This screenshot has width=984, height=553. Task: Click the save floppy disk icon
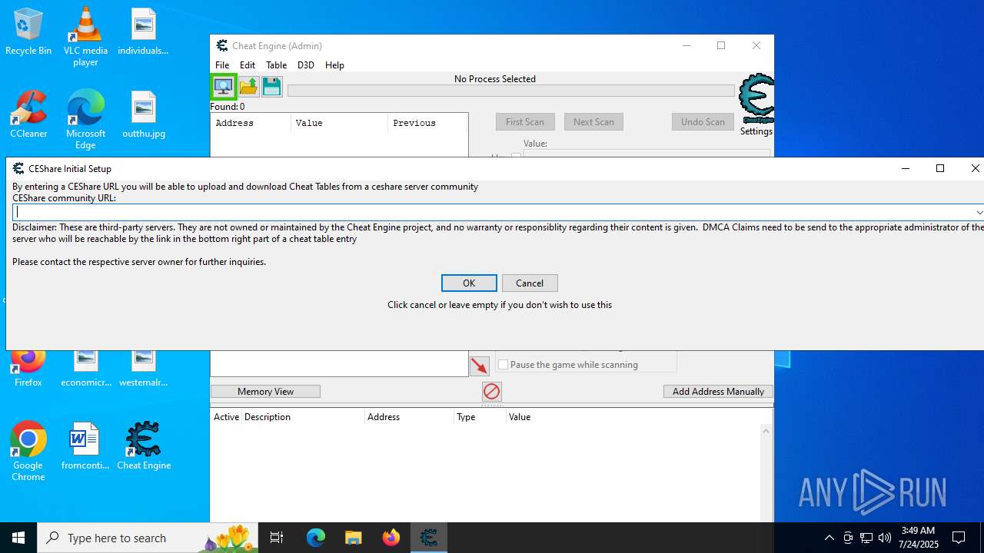coord(272,86)
